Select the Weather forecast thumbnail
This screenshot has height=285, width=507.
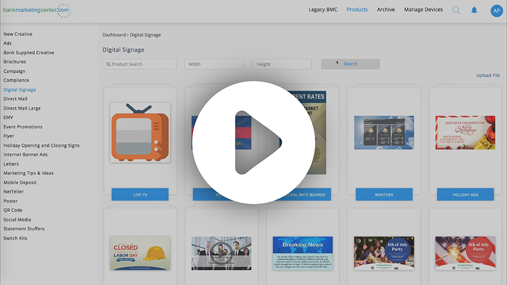click(384, 133)
